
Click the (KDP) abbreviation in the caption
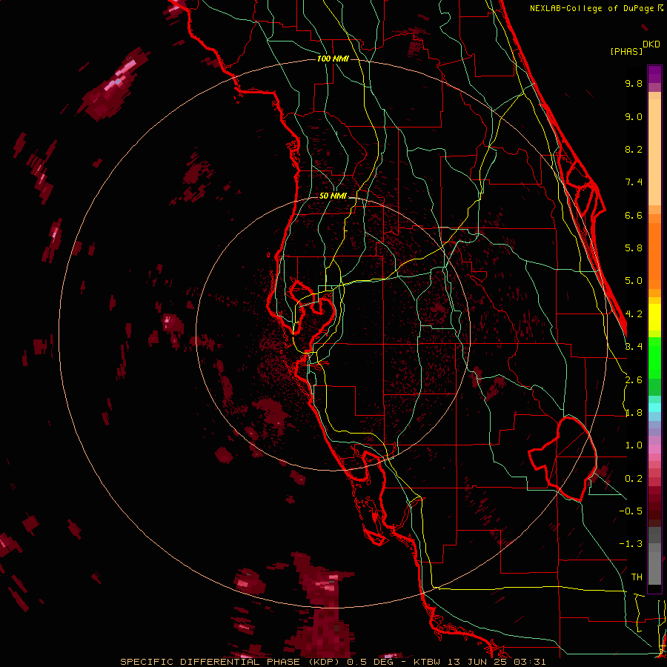[x=324, y=662]
